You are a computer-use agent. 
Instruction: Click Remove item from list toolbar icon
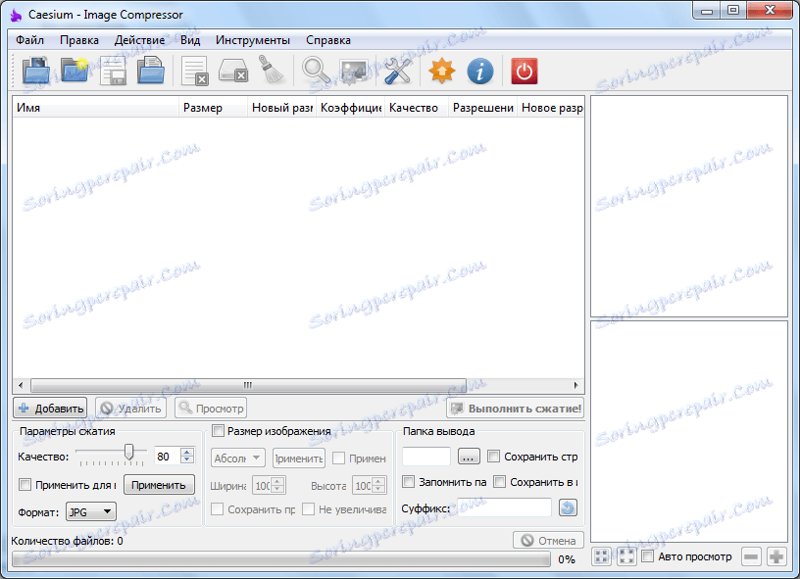[x=195, y=71]
